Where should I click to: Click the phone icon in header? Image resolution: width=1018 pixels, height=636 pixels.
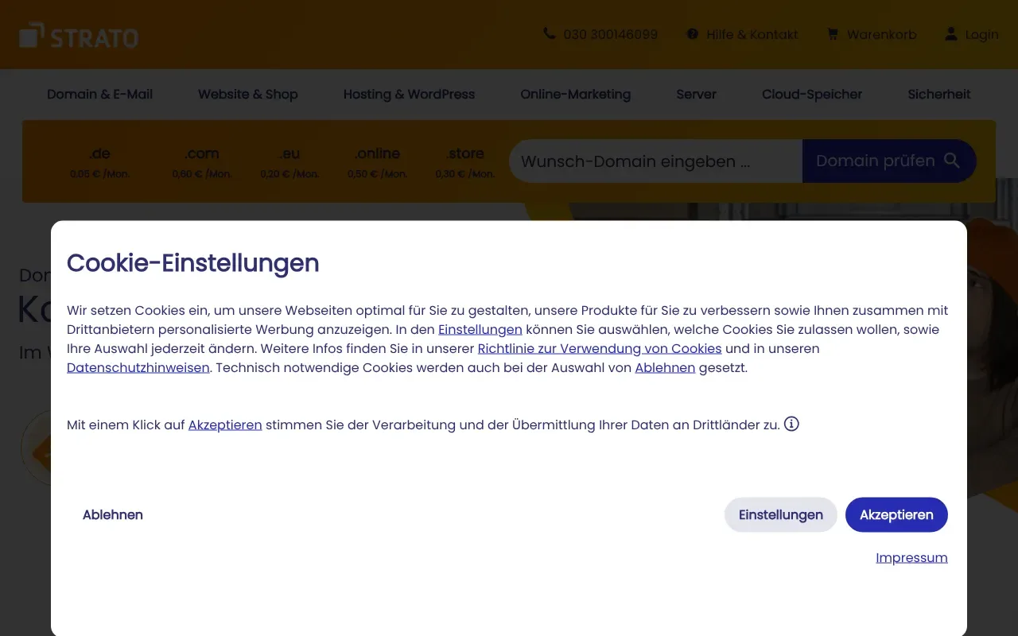click(x=550, y=34)
